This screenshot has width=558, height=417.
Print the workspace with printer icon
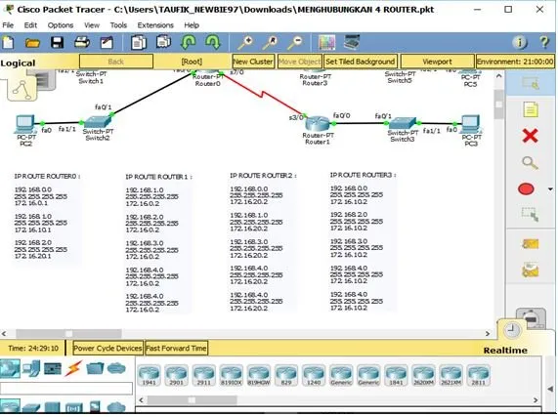(82, 43)
